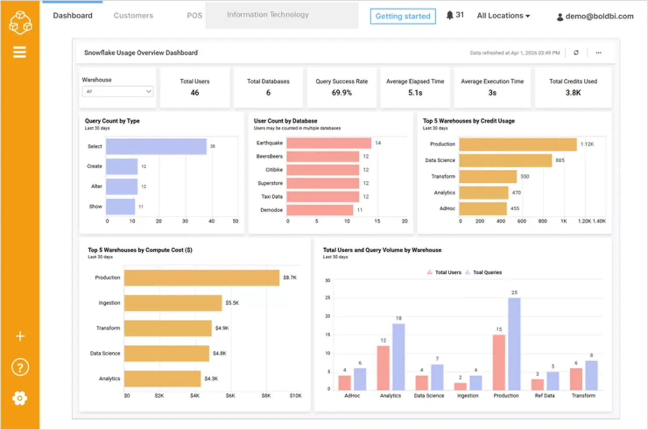Click the Average Elapsed Time value 5.1s

click(x=415, y=93)
